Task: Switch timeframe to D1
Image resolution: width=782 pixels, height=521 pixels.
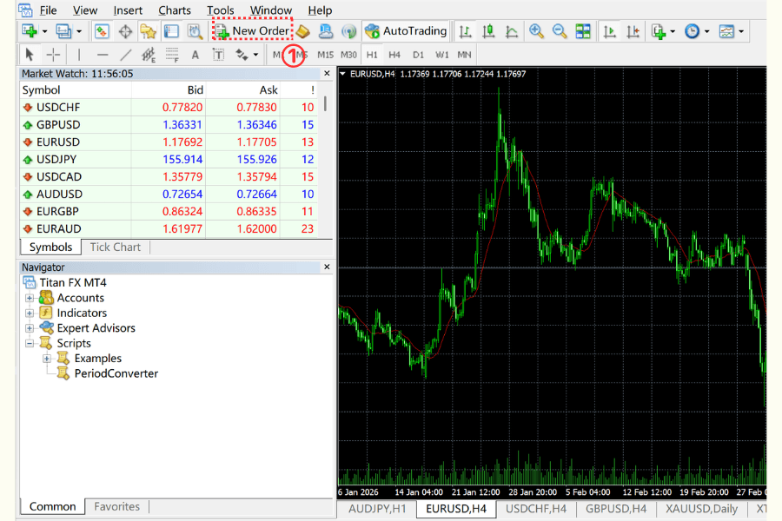Action: tap(418, 55)
